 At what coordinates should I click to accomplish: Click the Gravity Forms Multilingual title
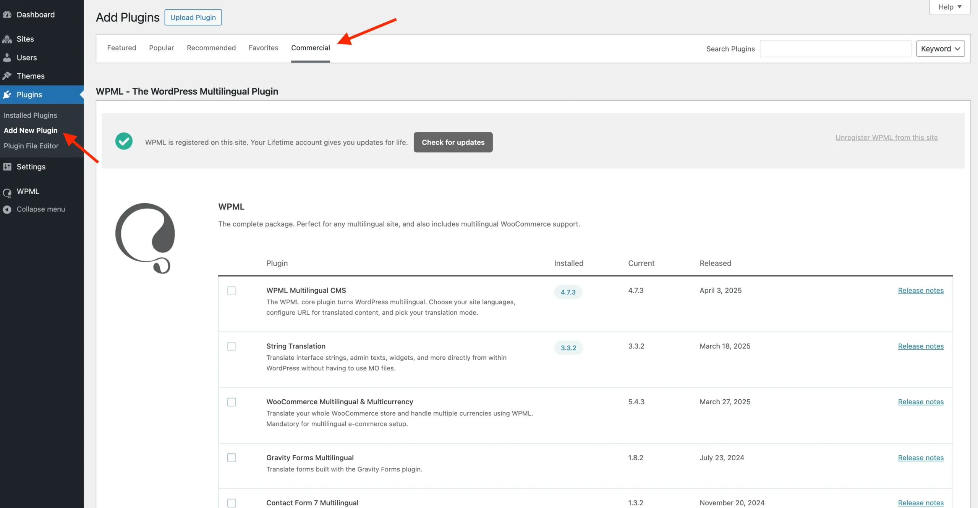pyautogui.click(x=310, y=458)
